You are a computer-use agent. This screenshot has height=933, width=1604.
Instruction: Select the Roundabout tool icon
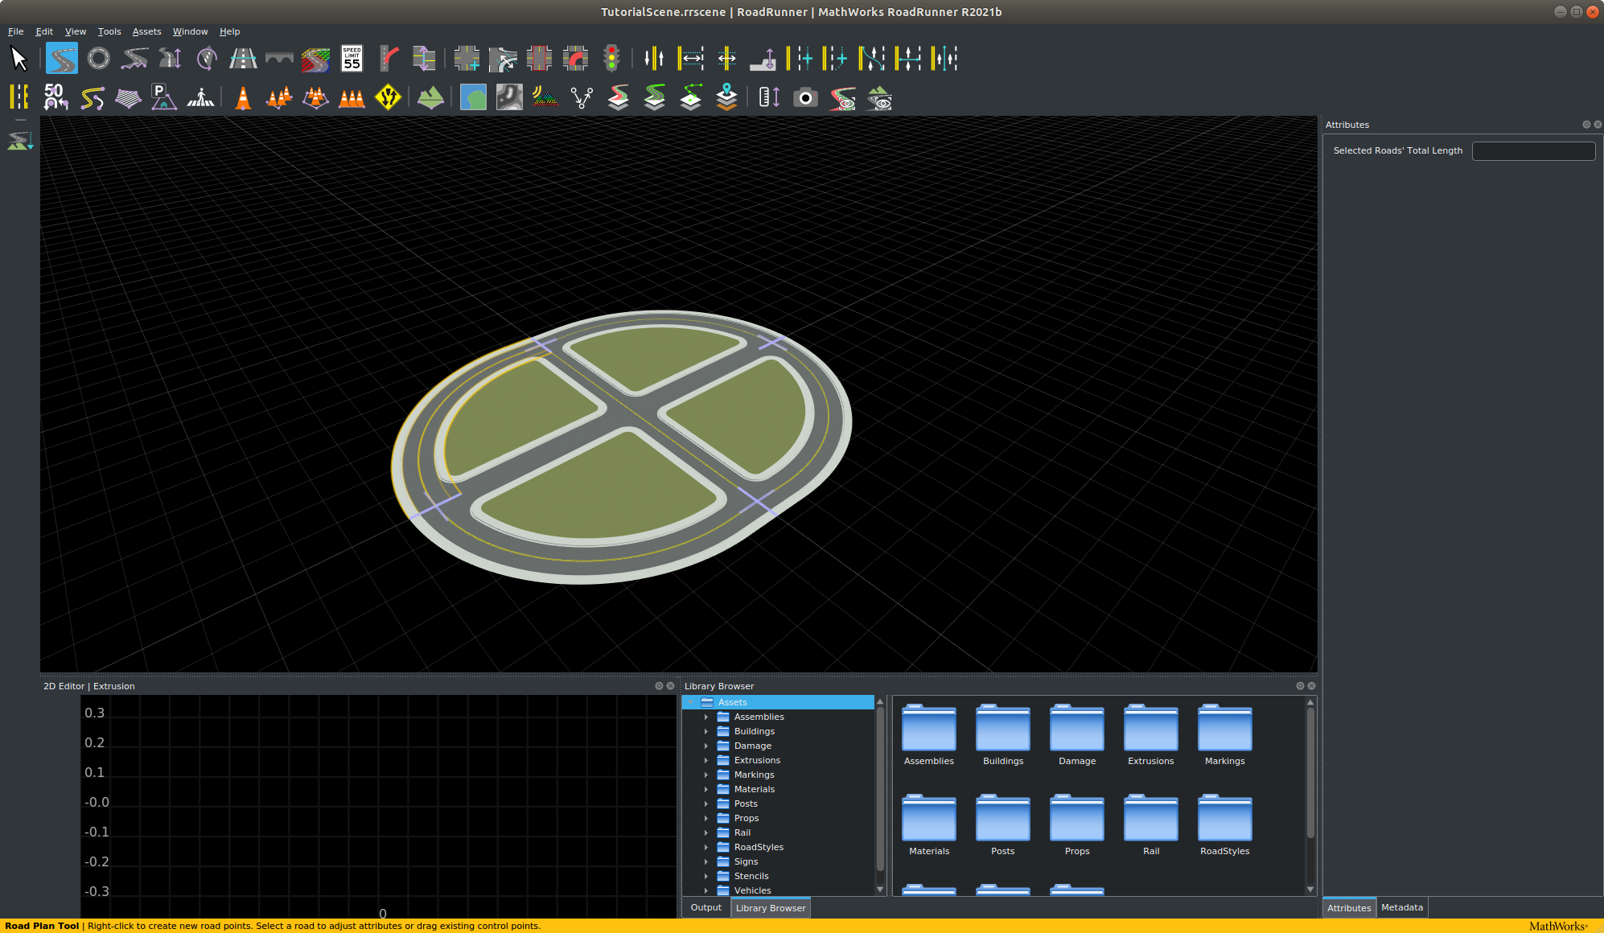coord(98,59)
